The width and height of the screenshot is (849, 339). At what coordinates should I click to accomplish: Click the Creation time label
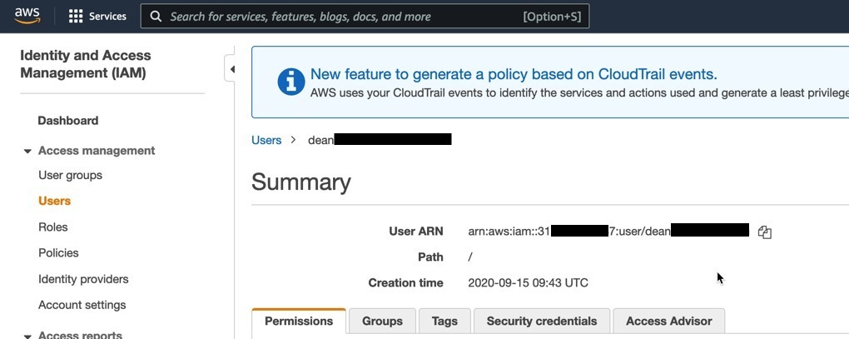point(405,283)
